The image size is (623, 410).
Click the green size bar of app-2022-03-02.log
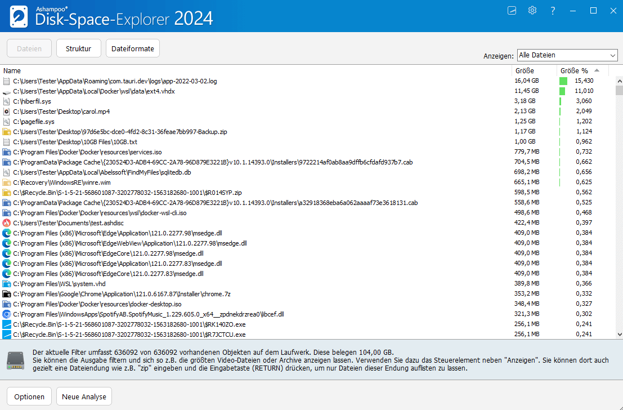click(563, 81)
